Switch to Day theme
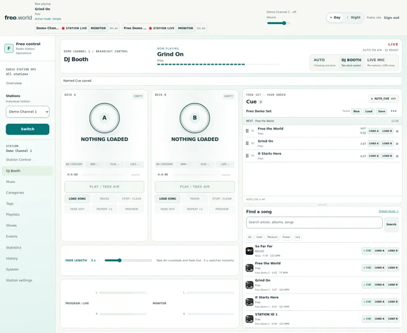Image resolution: width=407 pixels, height=333 pixels. click(x=335, y=18)
